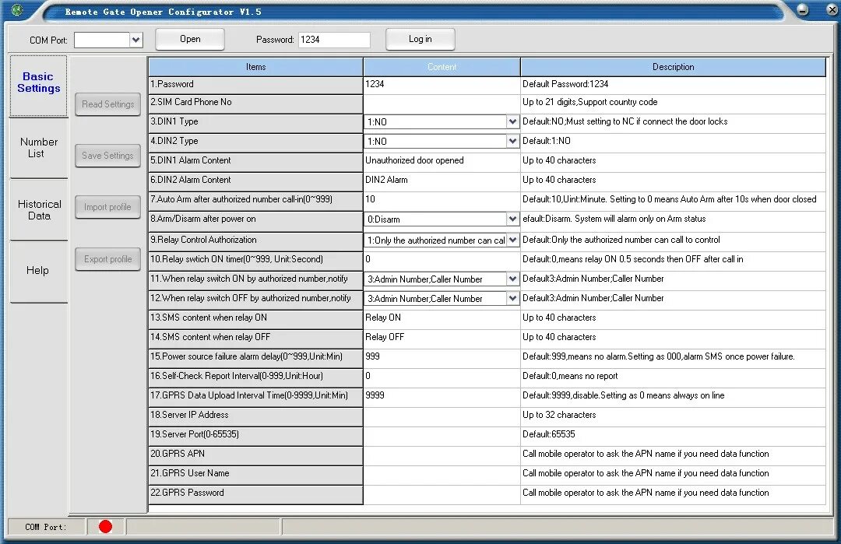The width and height of the screenshot is (841, 544).
Task: Click the Relay ON SMS content cell
Action: tap(442, 318)
